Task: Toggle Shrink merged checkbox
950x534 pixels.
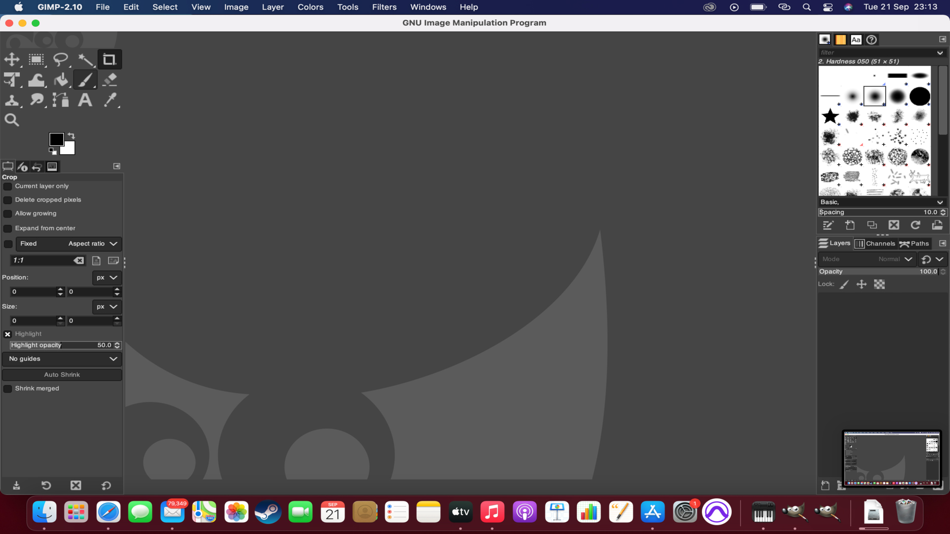Action: tap(8, 388)
